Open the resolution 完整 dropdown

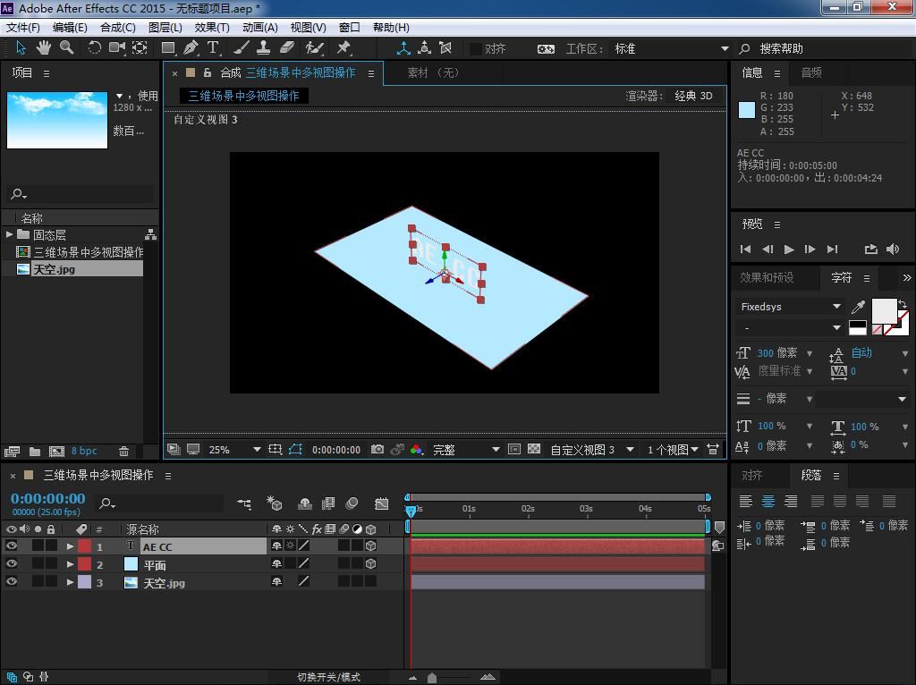click(x=465, y=450)
